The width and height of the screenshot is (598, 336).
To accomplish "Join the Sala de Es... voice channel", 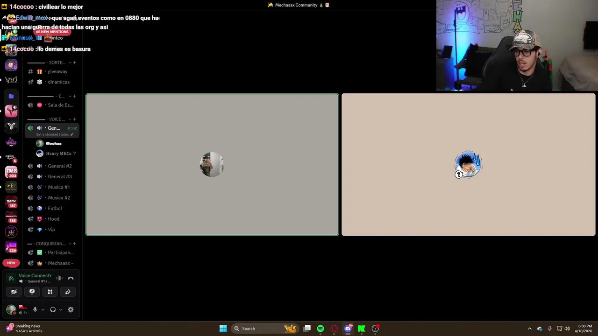I will tap(52, 105).
